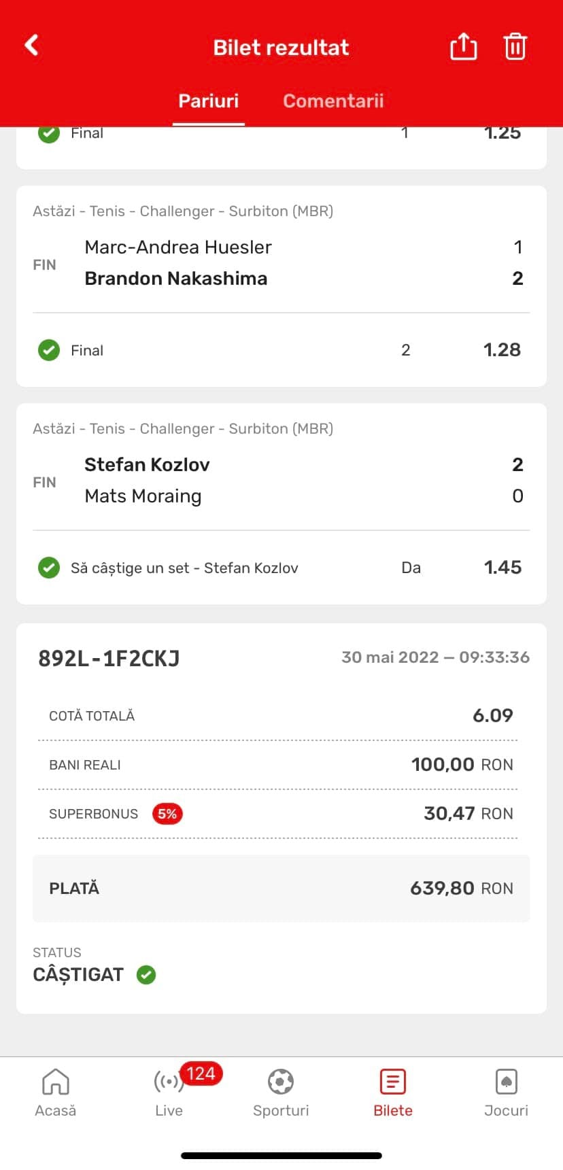Viewport: 563px width, 1170px height.
Task: Tap the 124 live events badge
Action: (201, 1073)
